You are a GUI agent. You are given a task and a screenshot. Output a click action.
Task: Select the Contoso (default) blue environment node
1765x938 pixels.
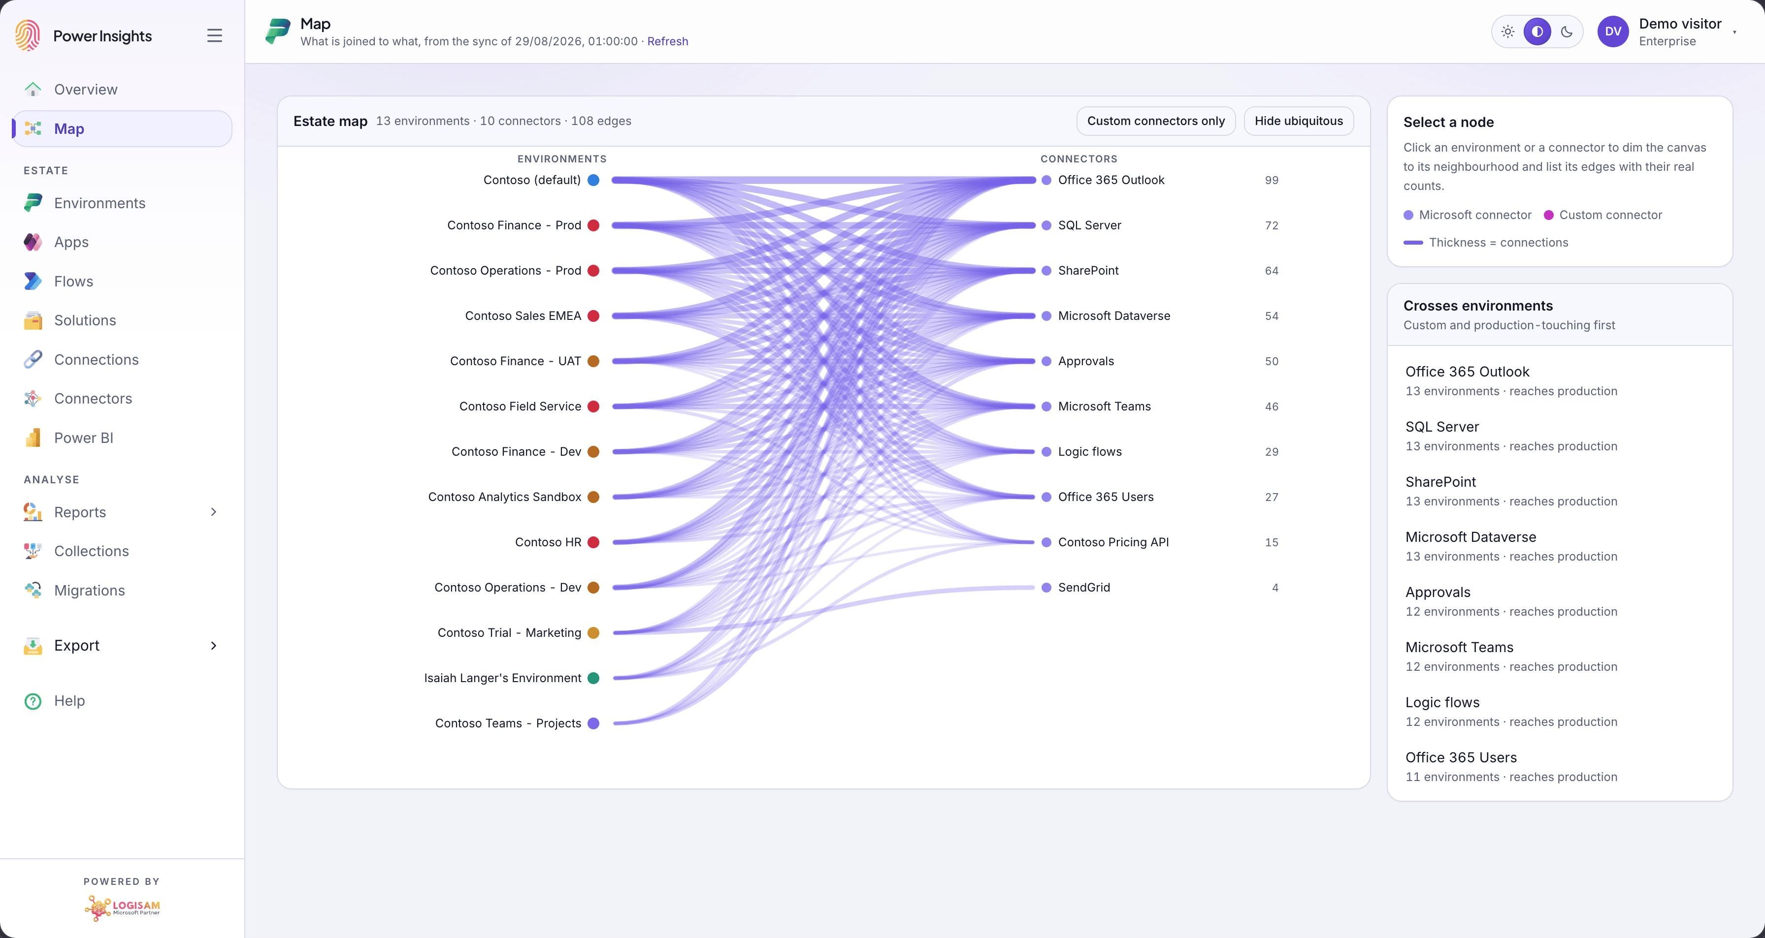click(x=593, y=180)
